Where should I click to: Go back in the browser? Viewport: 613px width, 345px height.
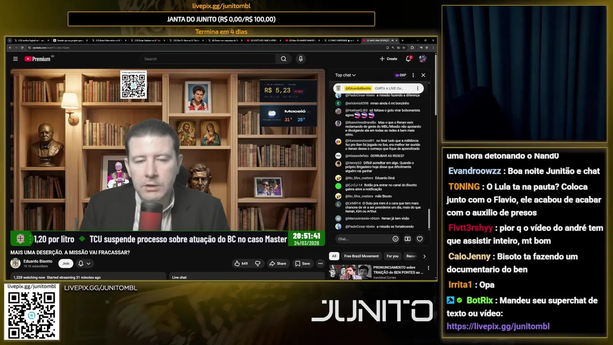click(x=9, y=47)
